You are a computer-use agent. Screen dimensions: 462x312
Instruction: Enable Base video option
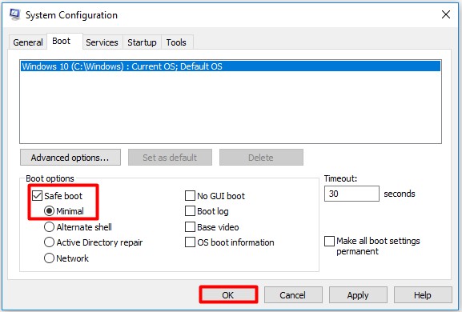pos(190,227)
